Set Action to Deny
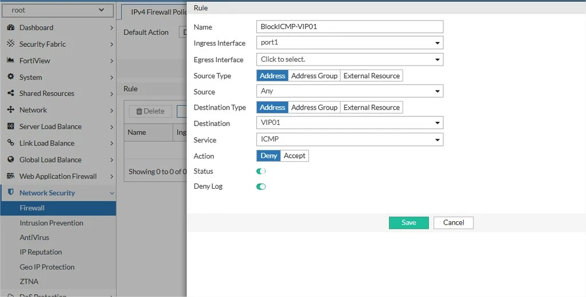 click(x=268, y=156)
